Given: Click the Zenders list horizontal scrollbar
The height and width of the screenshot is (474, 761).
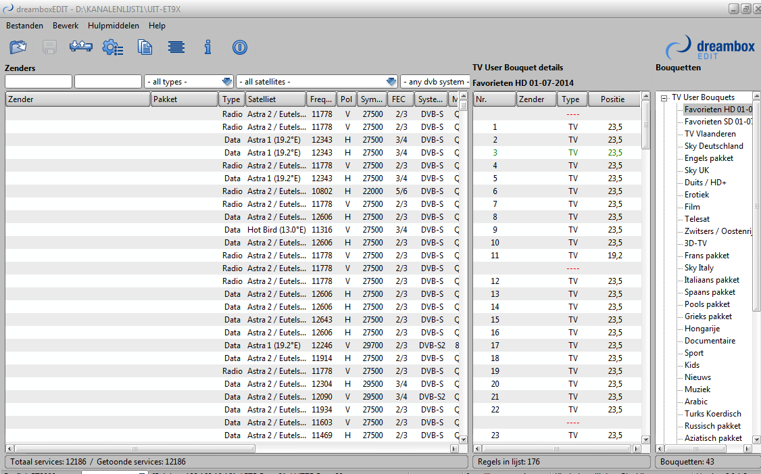Looking at the screenshot, I should tap(232, 448).
